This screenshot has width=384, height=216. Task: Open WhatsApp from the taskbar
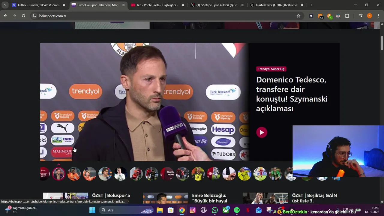pos(215,210)
